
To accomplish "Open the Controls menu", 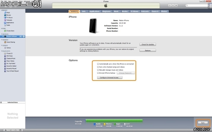I will [x=15, y=1].
